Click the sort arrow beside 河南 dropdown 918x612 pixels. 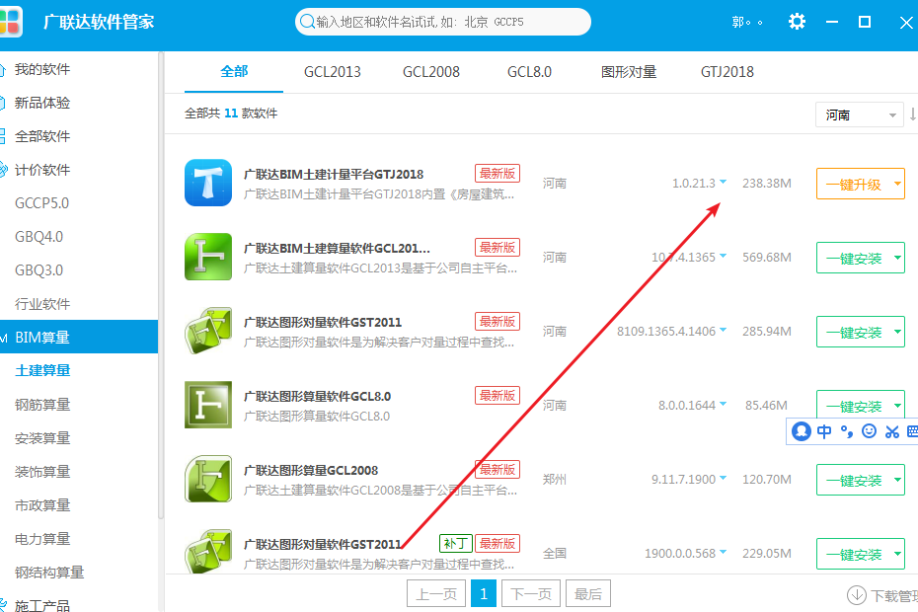[x=913, y=115]
